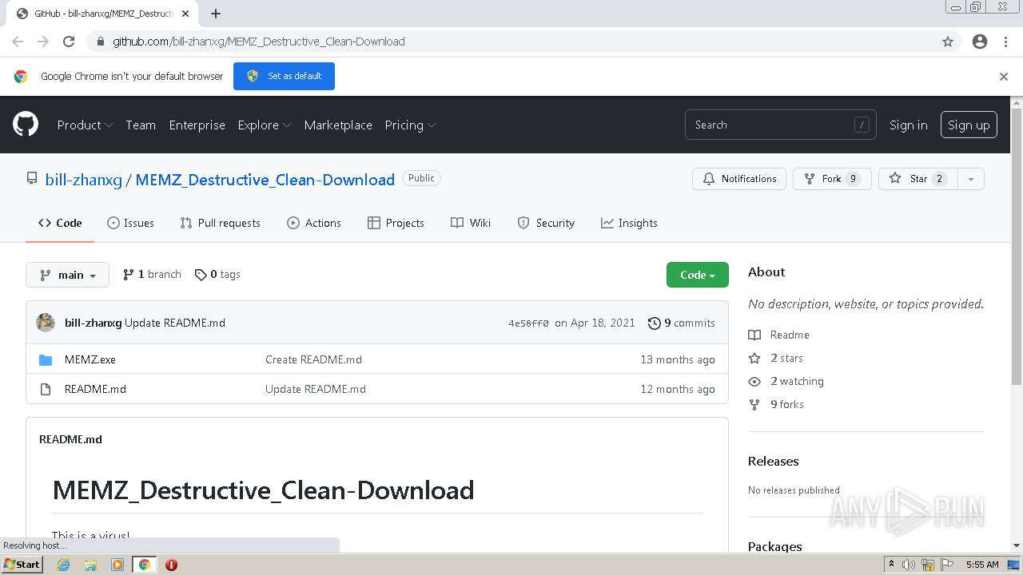
Task: Open the Actions tab
Action: pos(314,223)
